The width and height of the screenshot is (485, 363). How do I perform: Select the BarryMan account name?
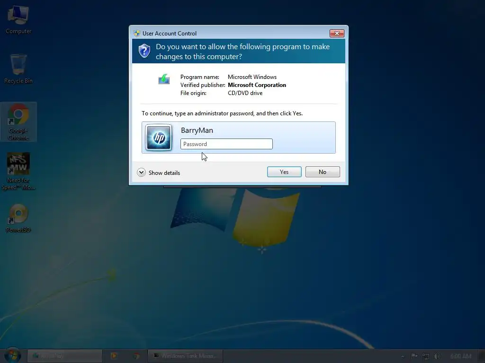click(x=197, y=130)
